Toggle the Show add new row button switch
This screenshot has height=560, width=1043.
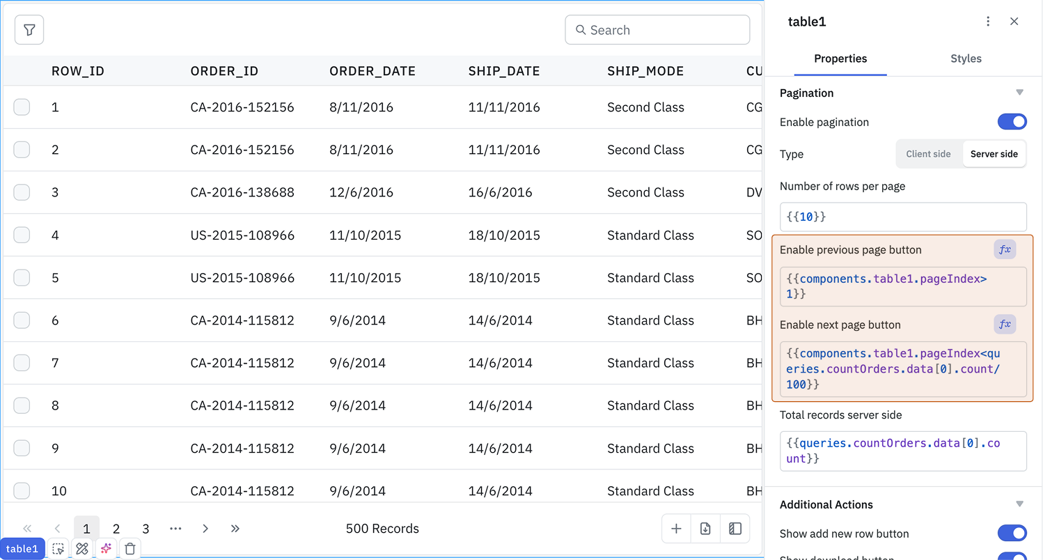click(x=1012, y=534)
